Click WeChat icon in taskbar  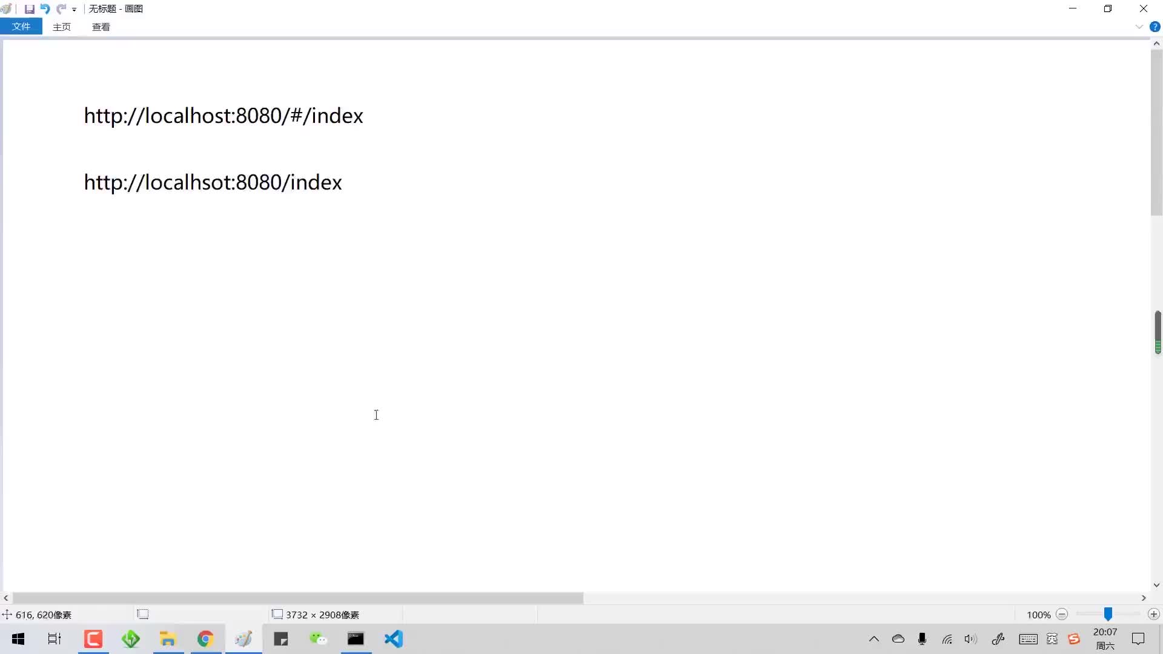pyautogui.click(x=319, y=638)
